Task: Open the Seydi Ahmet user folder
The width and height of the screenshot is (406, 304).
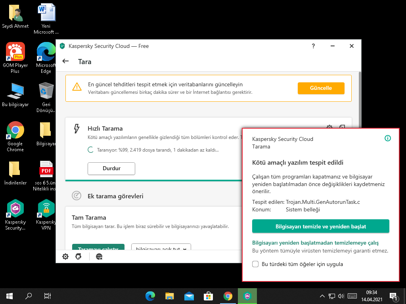Action: [15, 17]
